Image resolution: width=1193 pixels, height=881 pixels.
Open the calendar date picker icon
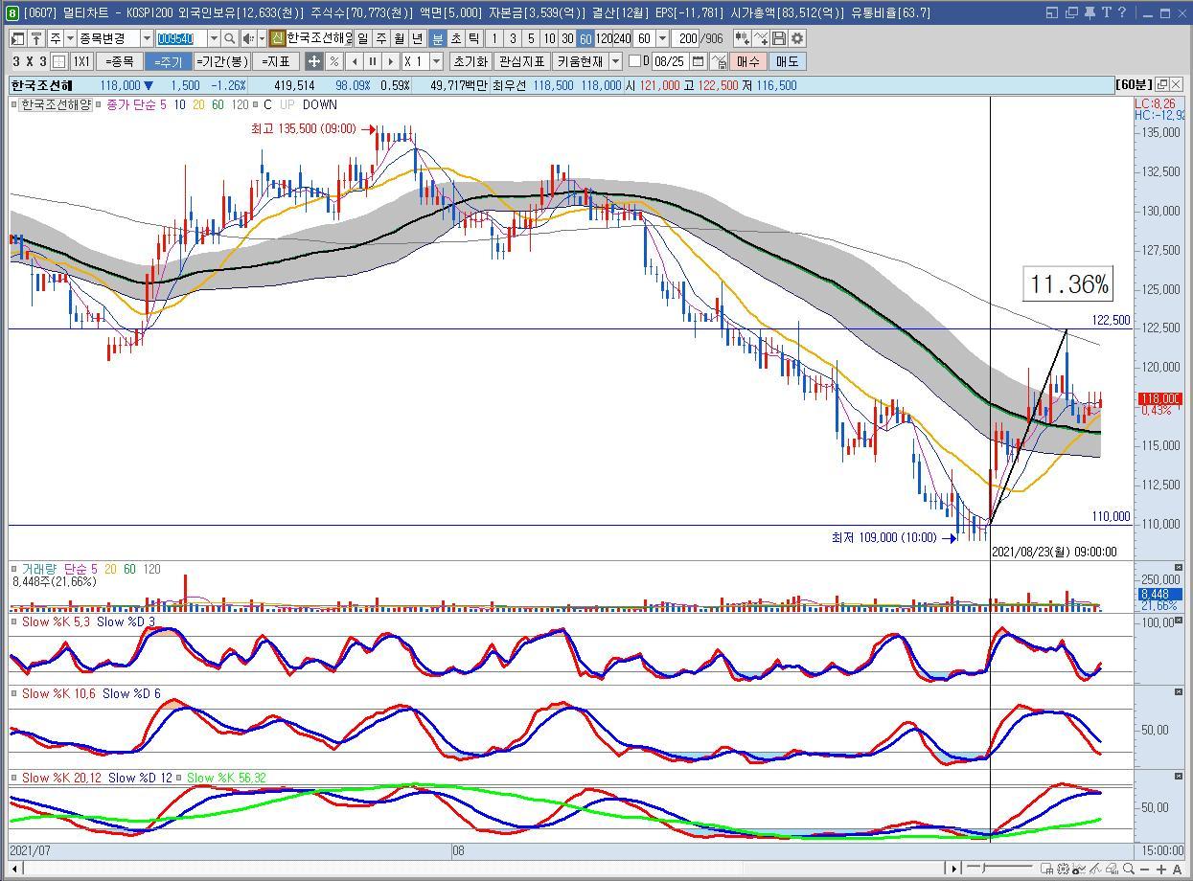(698, 61)
